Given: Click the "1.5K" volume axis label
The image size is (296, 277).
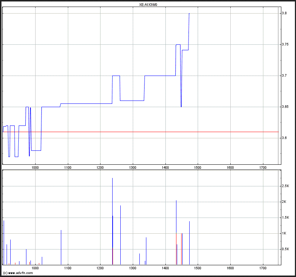Looking at the screenshot, I should 285,218.
